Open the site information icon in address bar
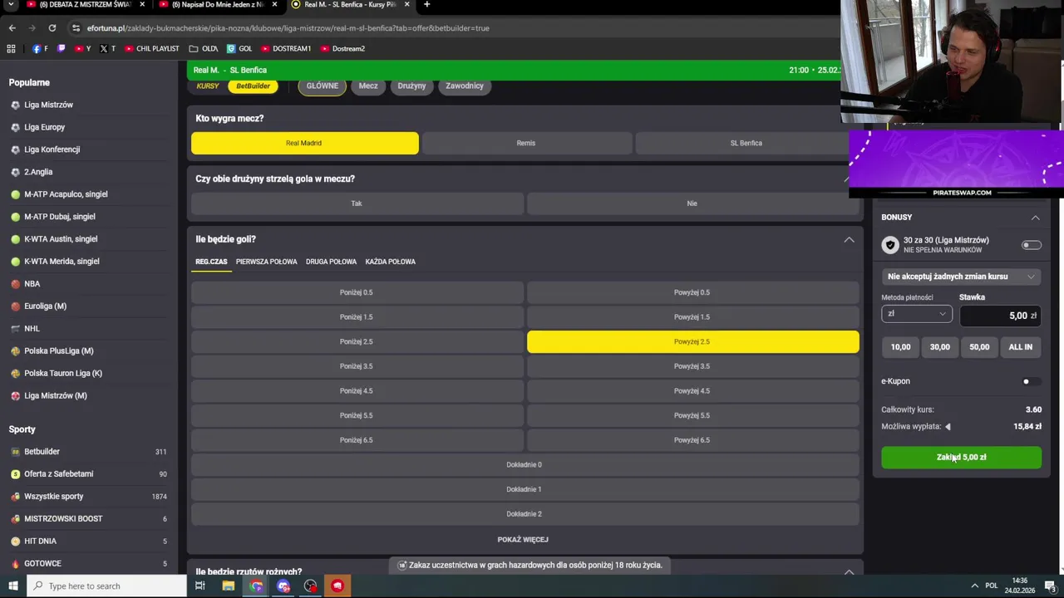Image resolution: width=1064 pixels, height=598 pixels. [x=76, y=28]
